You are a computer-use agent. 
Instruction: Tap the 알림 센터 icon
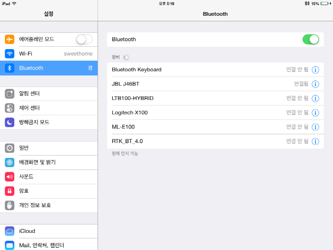coord(10,94)
